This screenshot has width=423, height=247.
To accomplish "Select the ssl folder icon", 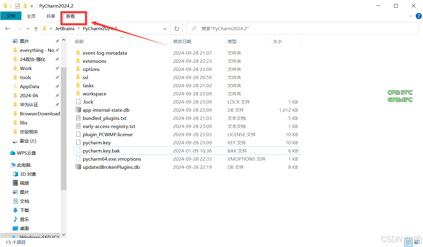I will (x=78, y=77).
